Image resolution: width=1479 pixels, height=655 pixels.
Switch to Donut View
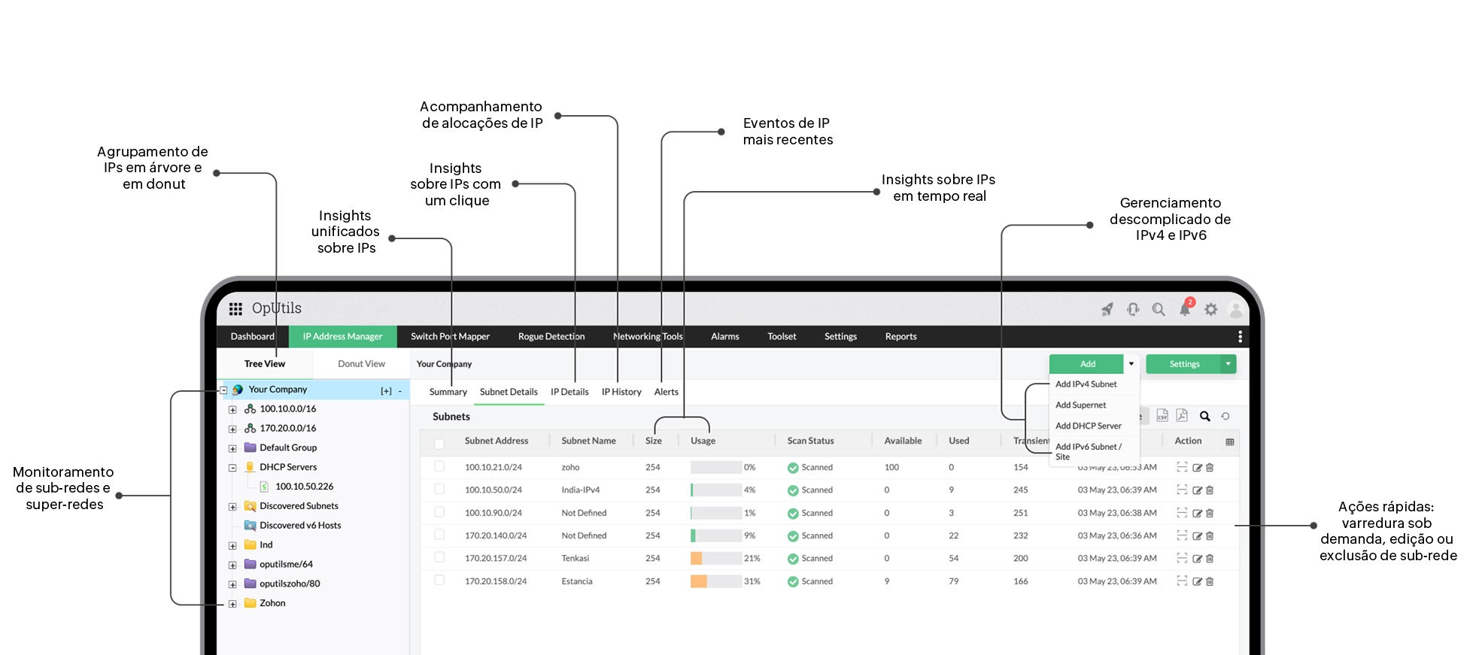tap(361, 364)
